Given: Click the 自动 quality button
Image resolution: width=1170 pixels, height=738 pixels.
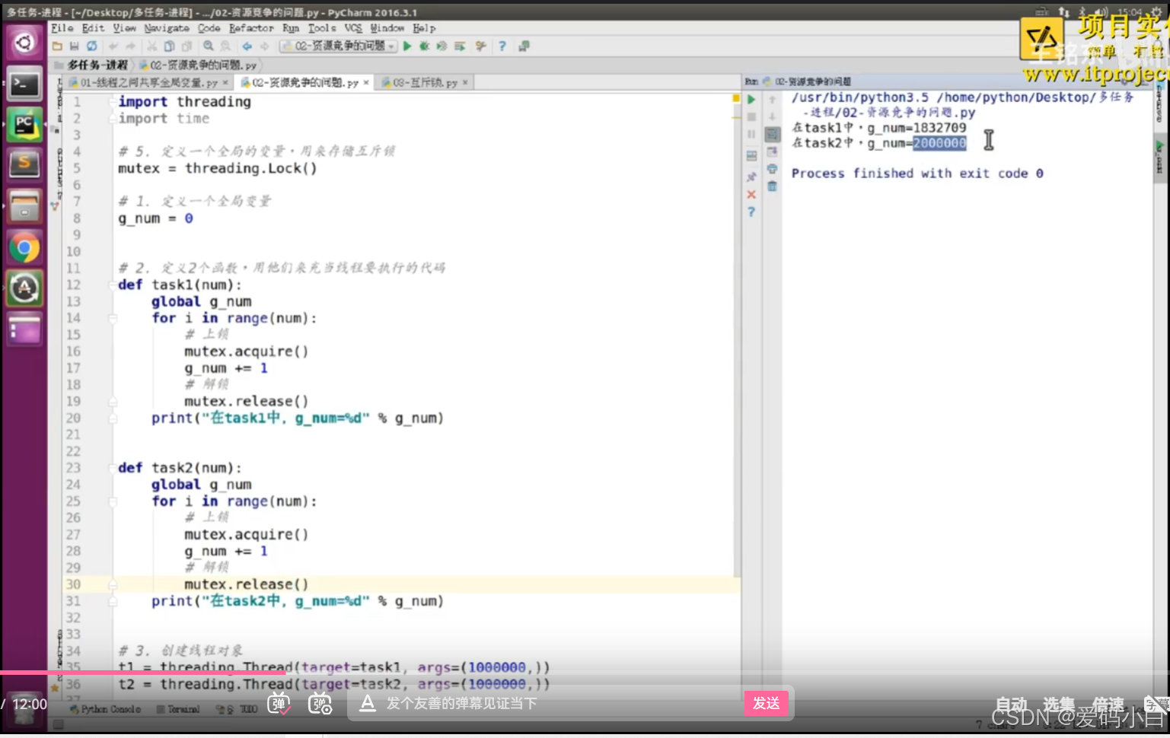Looking at the screenshot, I should (x=1011, y=705).
